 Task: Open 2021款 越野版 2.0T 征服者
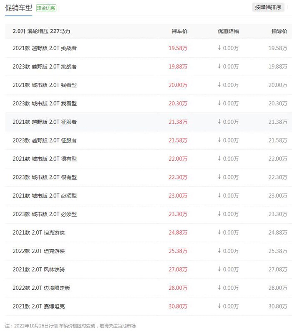point(45,122)
